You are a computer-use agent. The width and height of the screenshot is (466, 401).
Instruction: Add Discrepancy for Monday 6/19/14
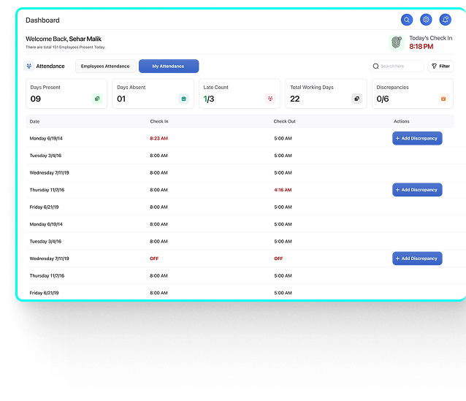(417, 138)
